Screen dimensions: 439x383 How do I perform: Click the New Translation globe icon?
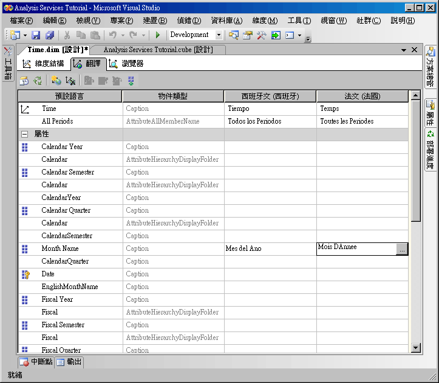(x=56, y=81)
